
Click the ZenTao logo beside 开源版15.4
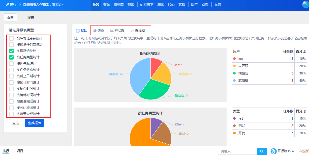pyautogui.click(x=273, y=151)
